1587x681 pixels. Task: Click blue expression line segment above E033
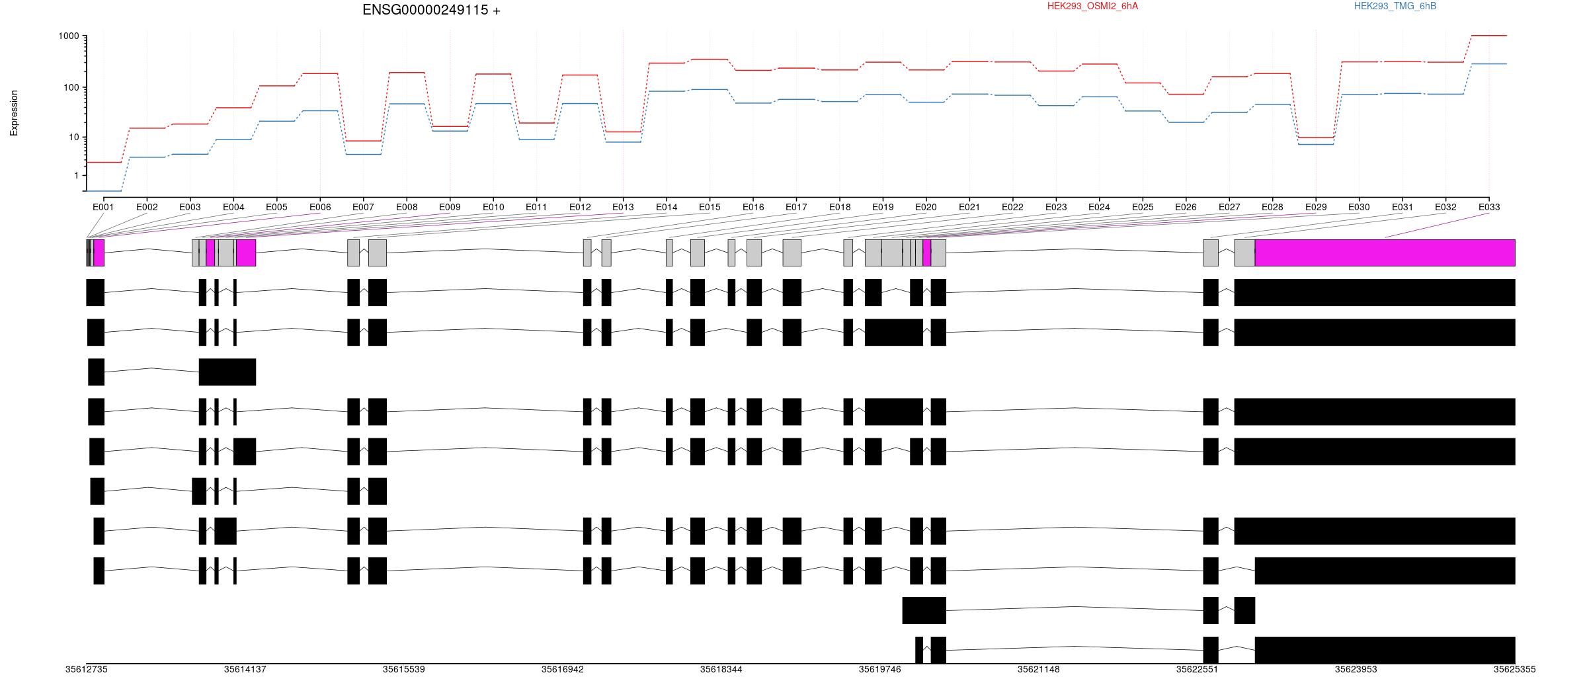coord(1489,64)
